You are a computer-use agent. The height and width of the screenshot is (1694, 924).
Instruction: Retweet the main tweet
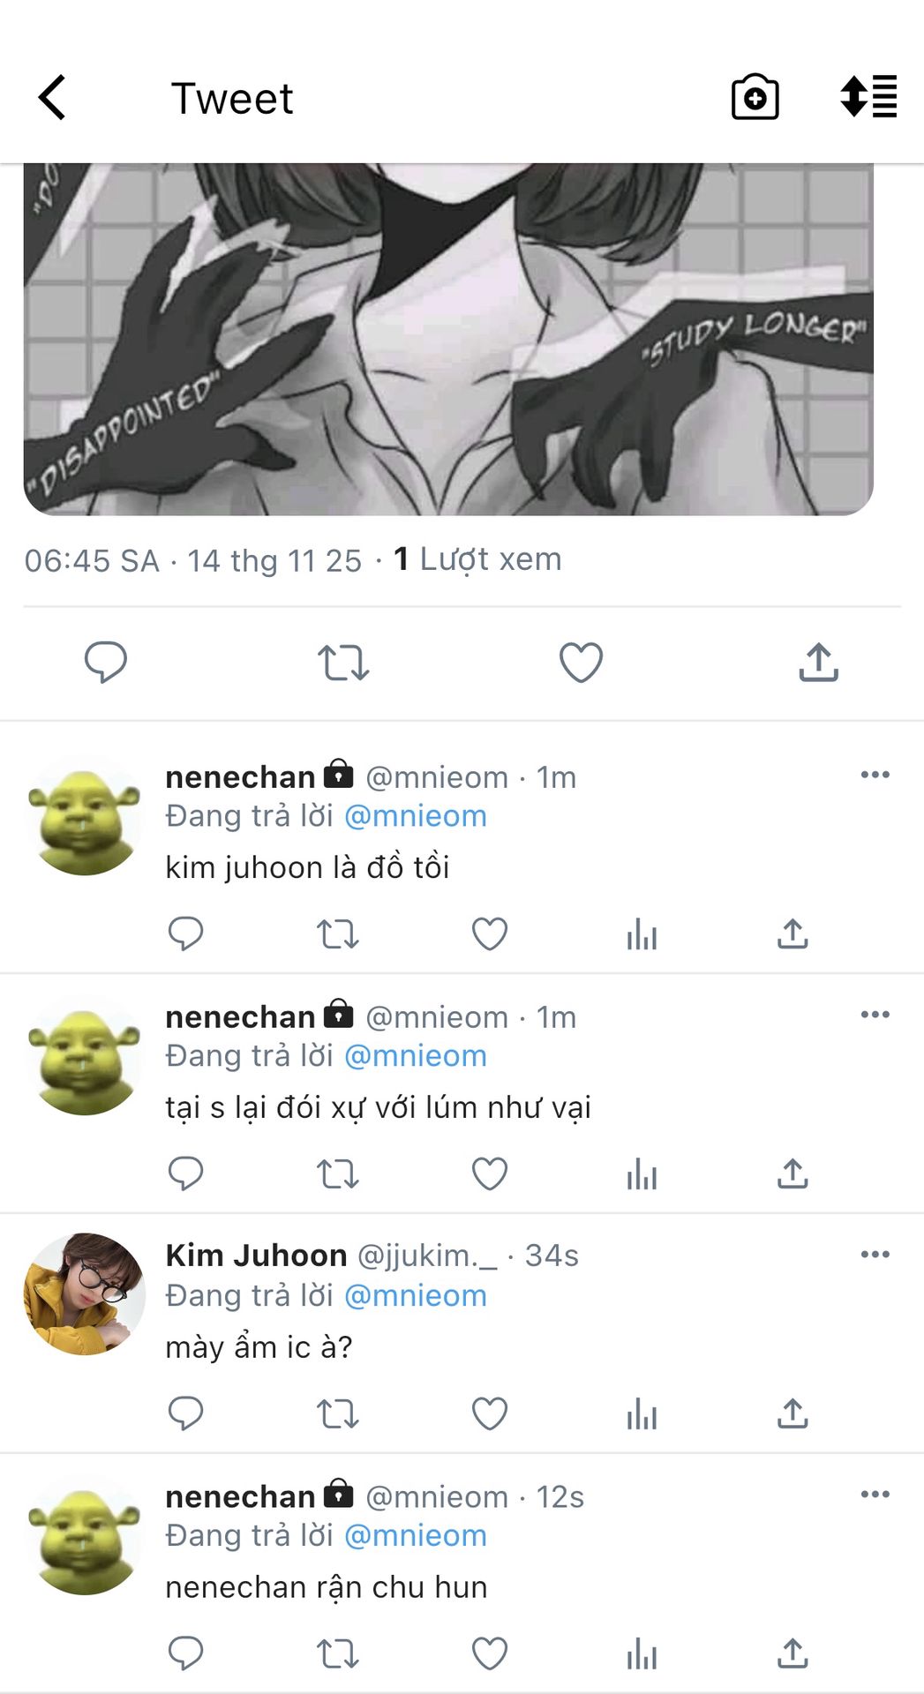point(342,663)
